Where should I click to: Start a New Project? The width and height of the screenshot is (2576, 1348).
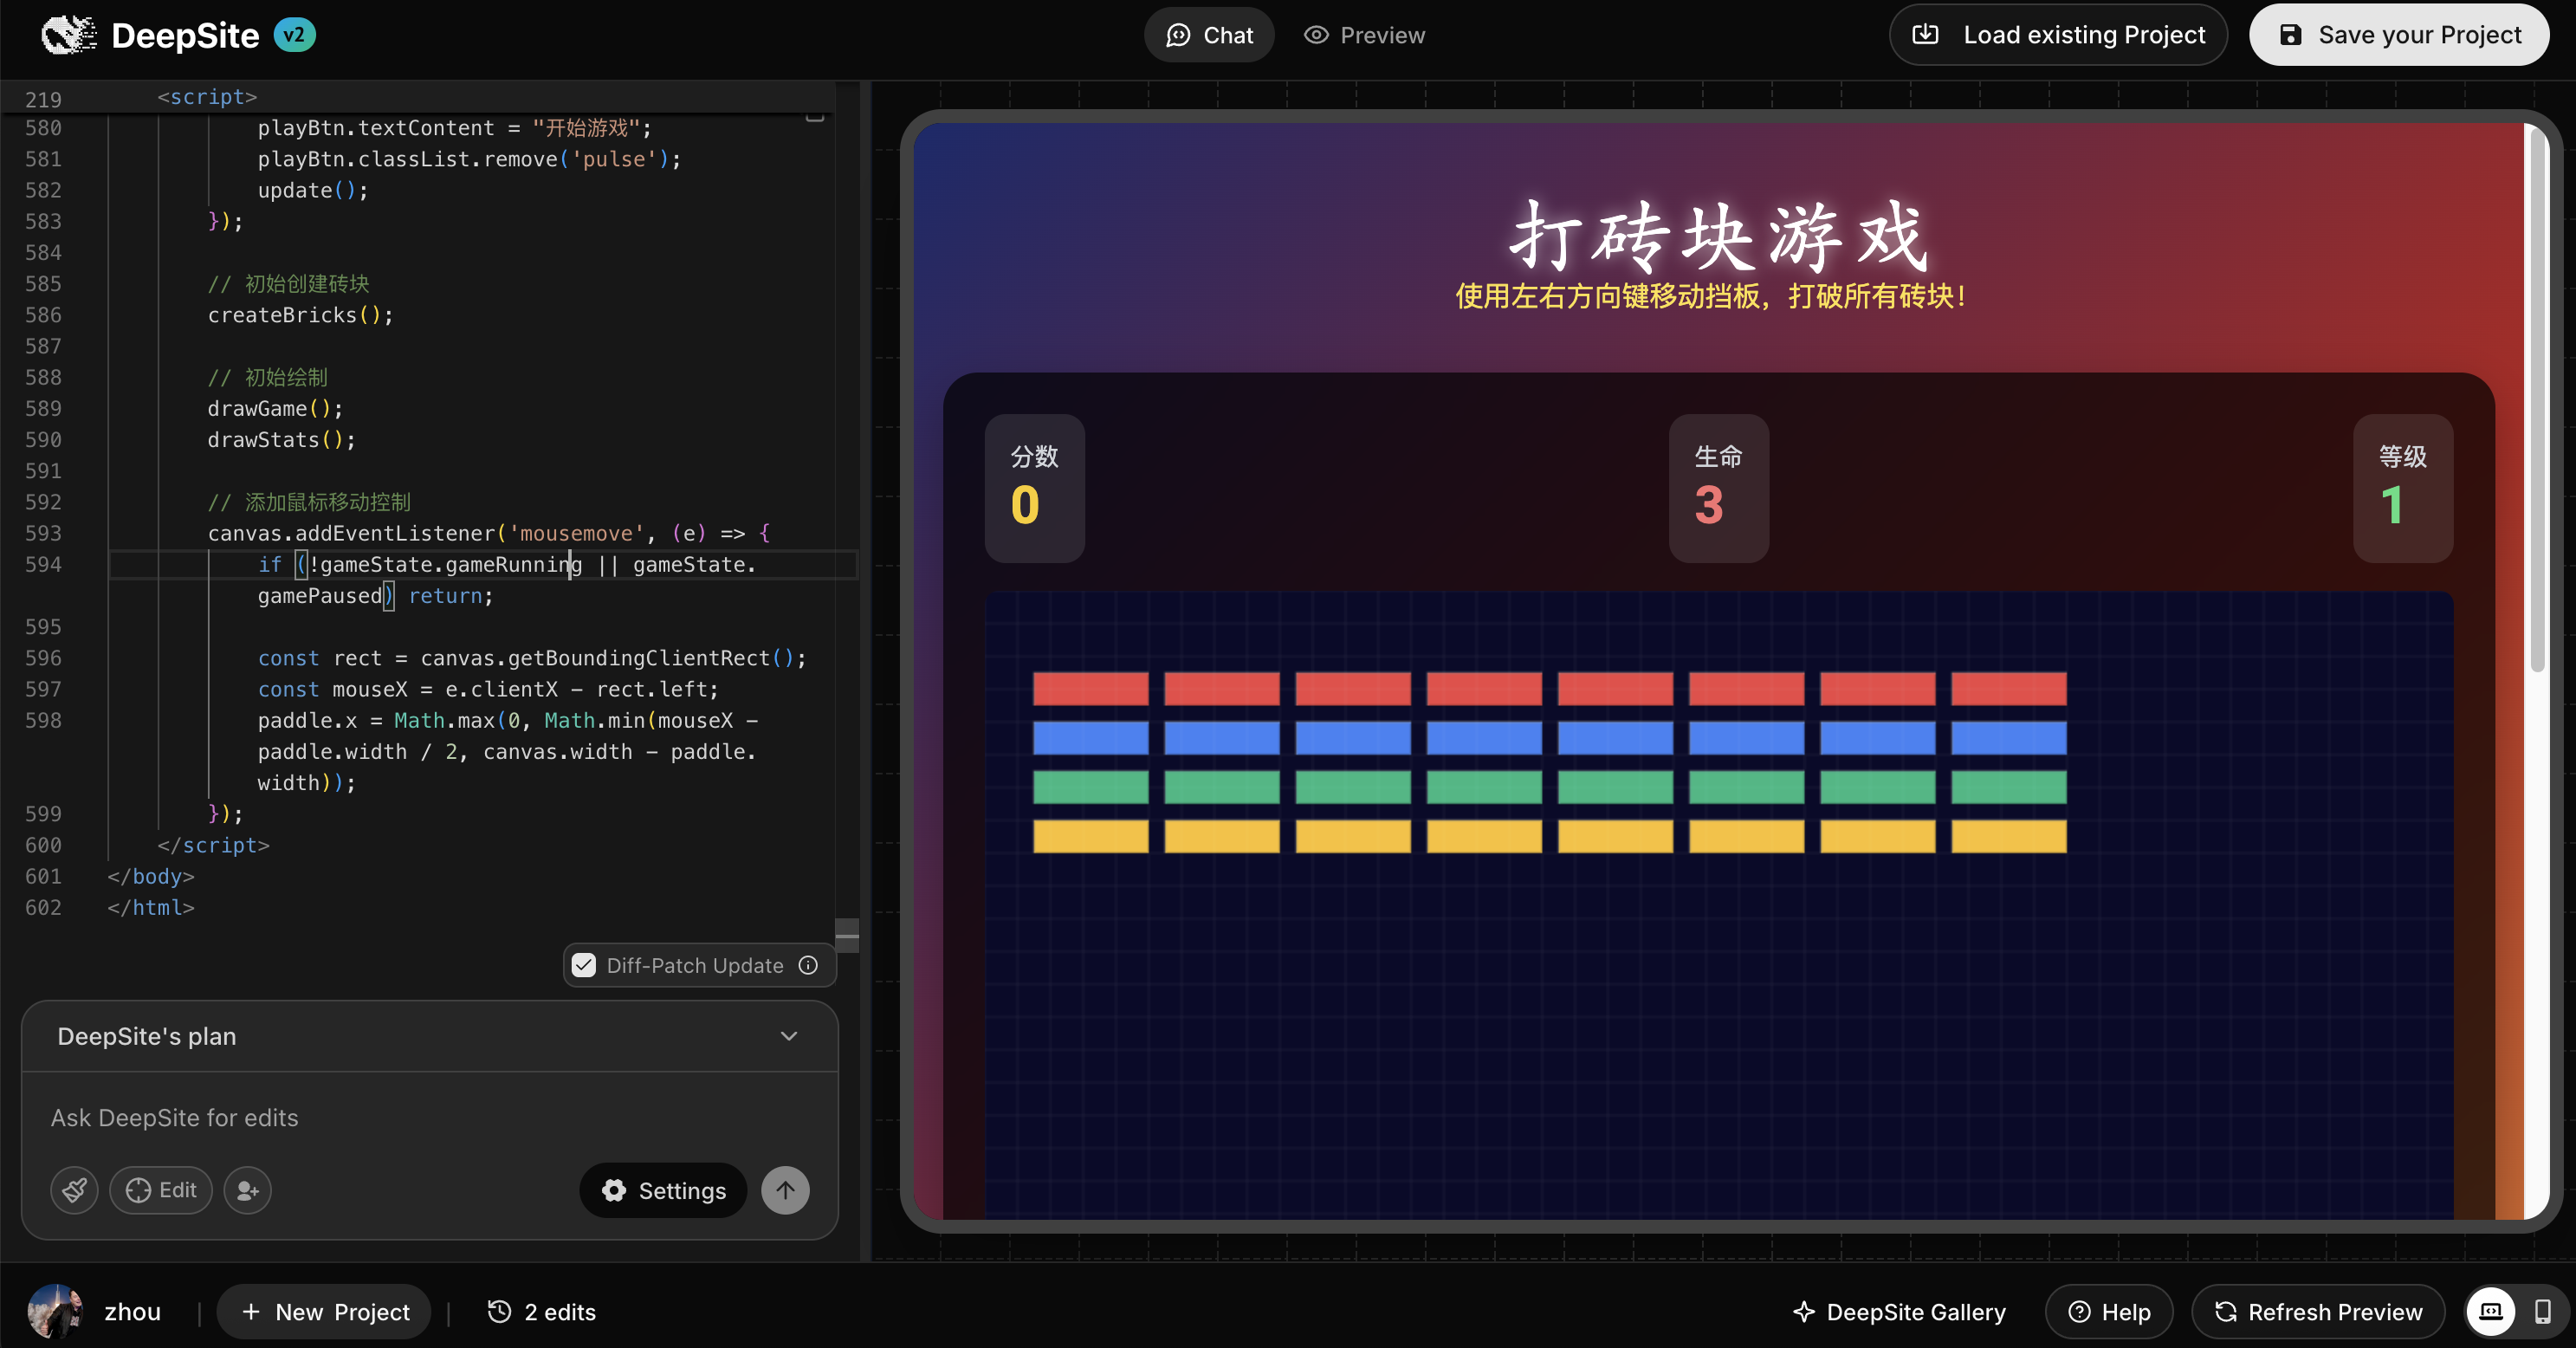pos(324,1311)
